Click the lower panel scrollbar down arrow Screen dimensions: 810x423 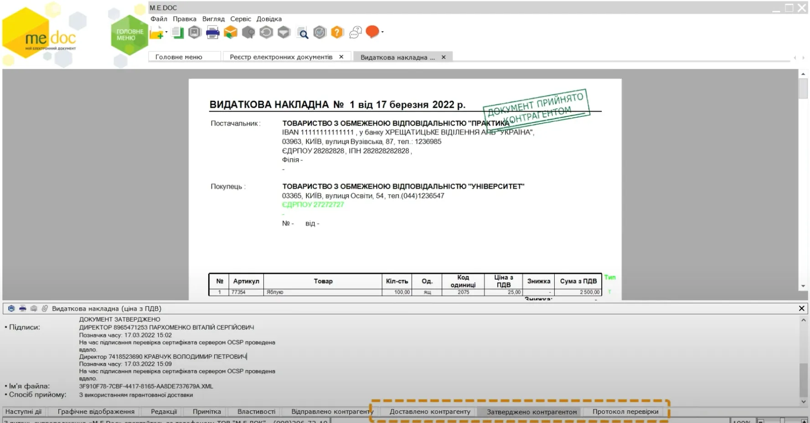tap(803, 402)
